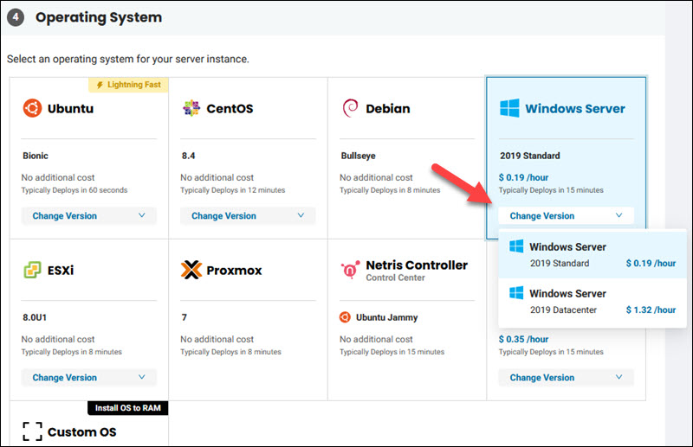
Task: Click the Operating System section heading
Action: pos(99,17)
